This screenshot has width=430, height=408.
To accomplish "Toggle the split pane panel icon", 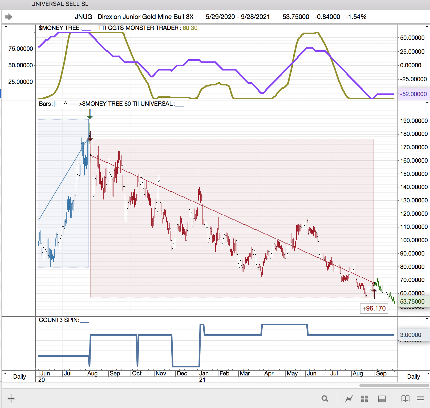I will [382, 399].
